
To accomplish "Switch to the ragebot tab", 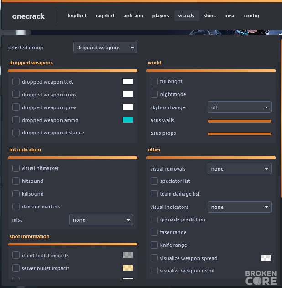I will [105, 16].
